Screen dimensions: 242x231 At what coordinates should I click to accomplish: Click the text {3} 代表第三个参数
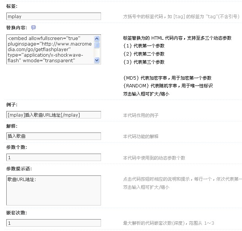click(x=144, y=62)
